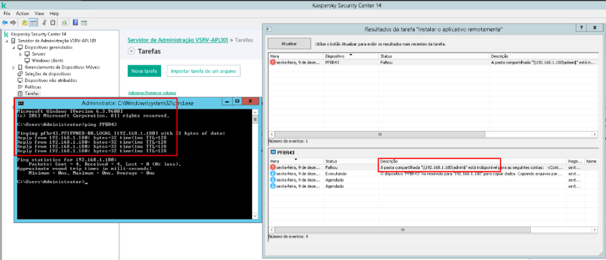This screenshot has height=260, width=606.
Task: Click Importar tarefa de um arquivo button
Action: pos(203,72)
